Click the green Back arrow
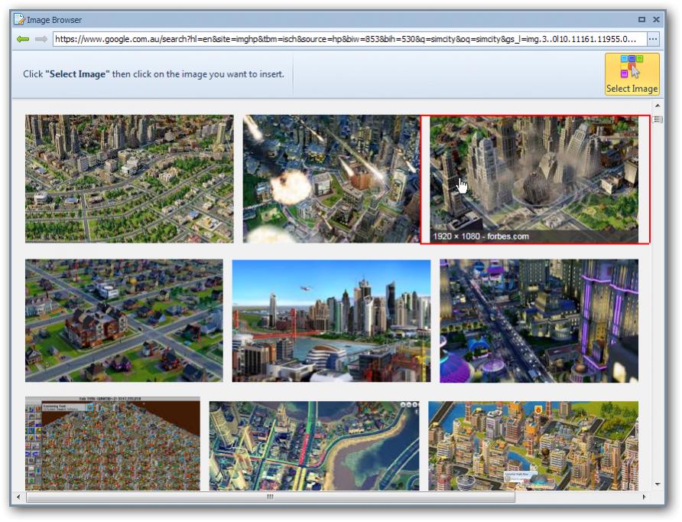This screenshot has width=682, height=522. point(23,39)
